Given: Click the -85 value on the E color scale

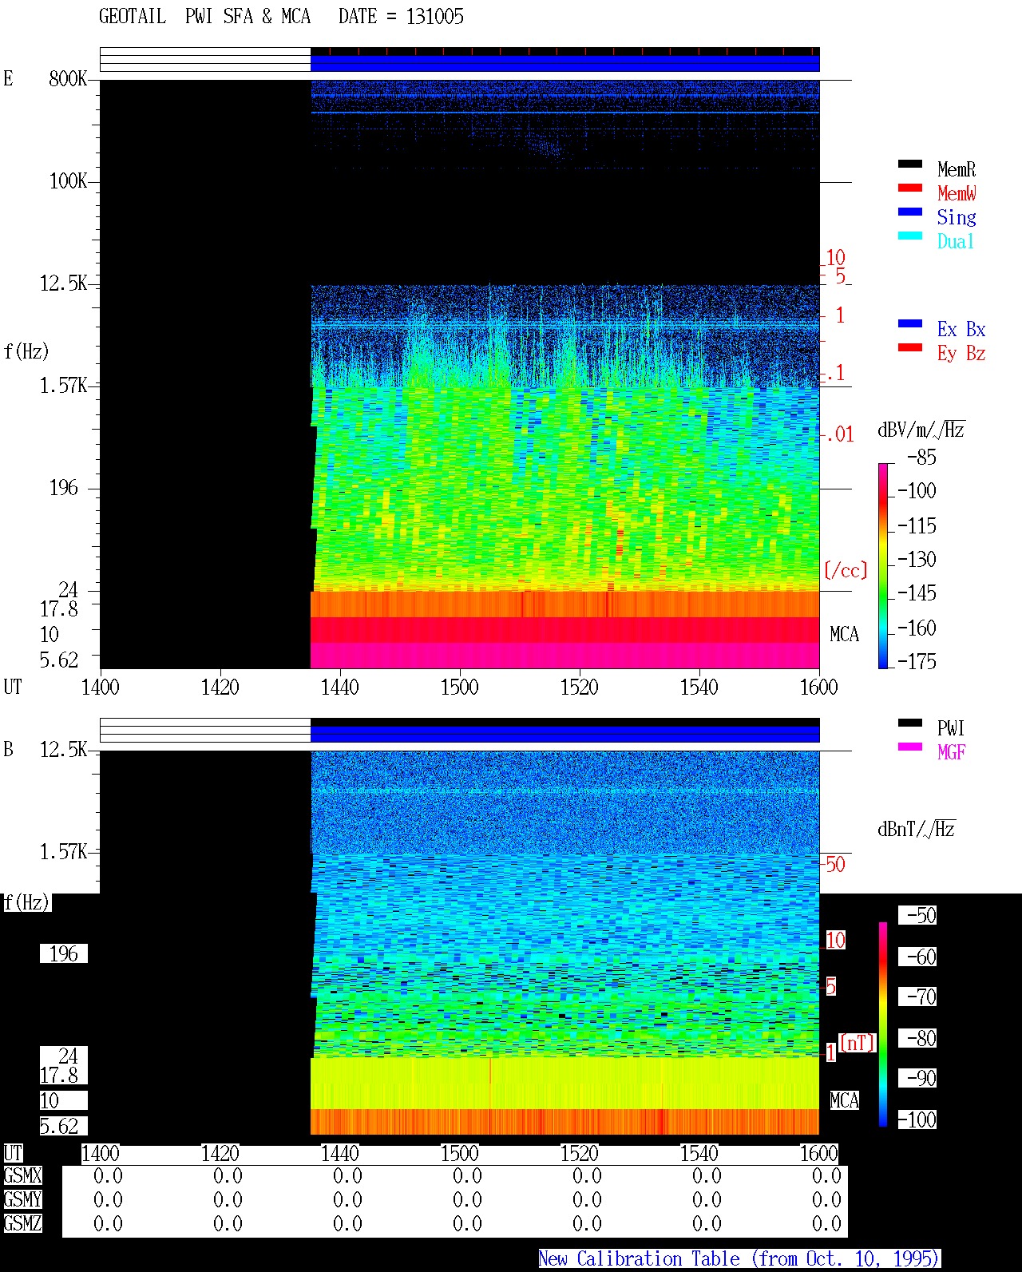Looking at the screenshot, I should [922, 457].
